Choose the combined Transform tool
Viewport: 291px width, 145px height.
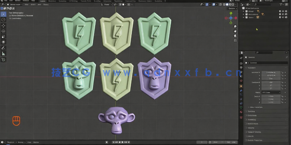(3, 42)
